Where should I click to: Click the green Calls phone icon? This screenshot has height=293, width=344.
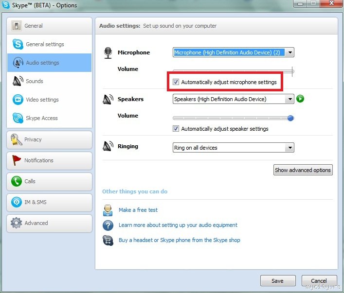(17, 181)
